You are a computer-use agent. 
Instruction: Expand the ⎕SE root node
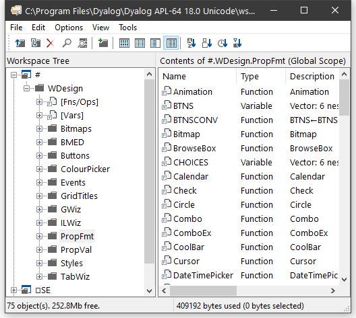tap(13, 290)
